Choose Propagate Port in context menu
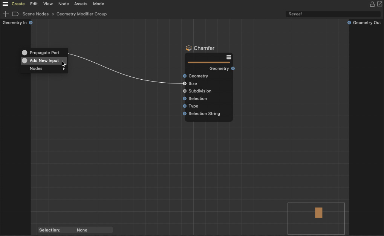Viewport: 384px width, 236px height. [44, 53]
